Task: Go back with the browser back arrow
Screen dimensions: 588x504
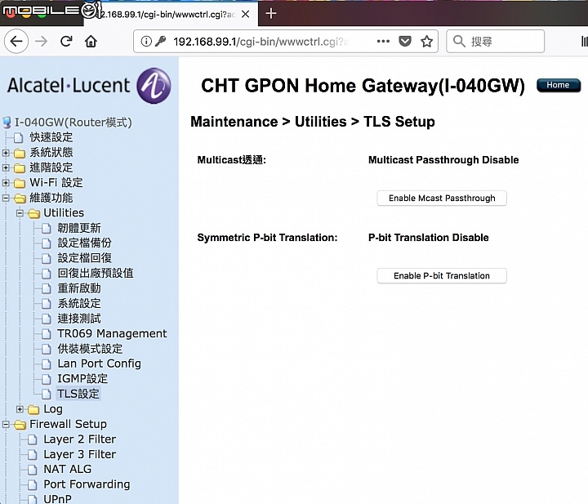Action: pyautogui.click(x=16, y=41)
